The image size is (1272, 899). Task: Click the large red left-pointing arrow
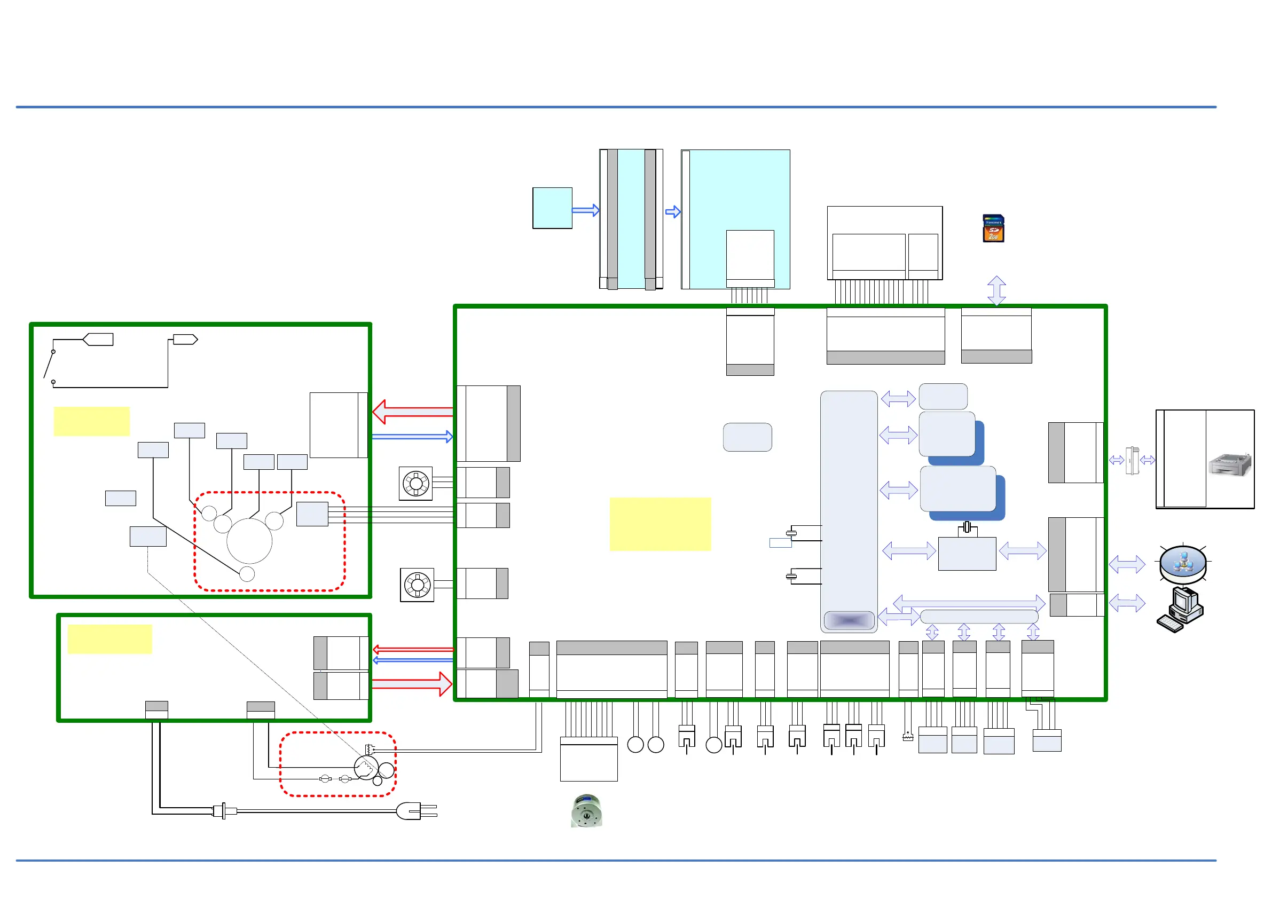[x=412, y=412]
